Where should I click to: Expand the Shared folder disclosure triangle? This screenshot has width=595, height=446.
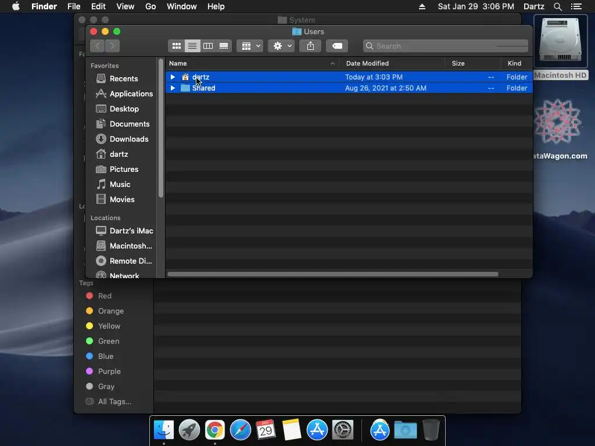pos(173,88)
